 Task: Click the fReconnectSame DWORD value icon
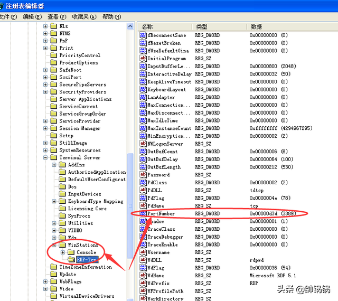[x=143, y=35]
